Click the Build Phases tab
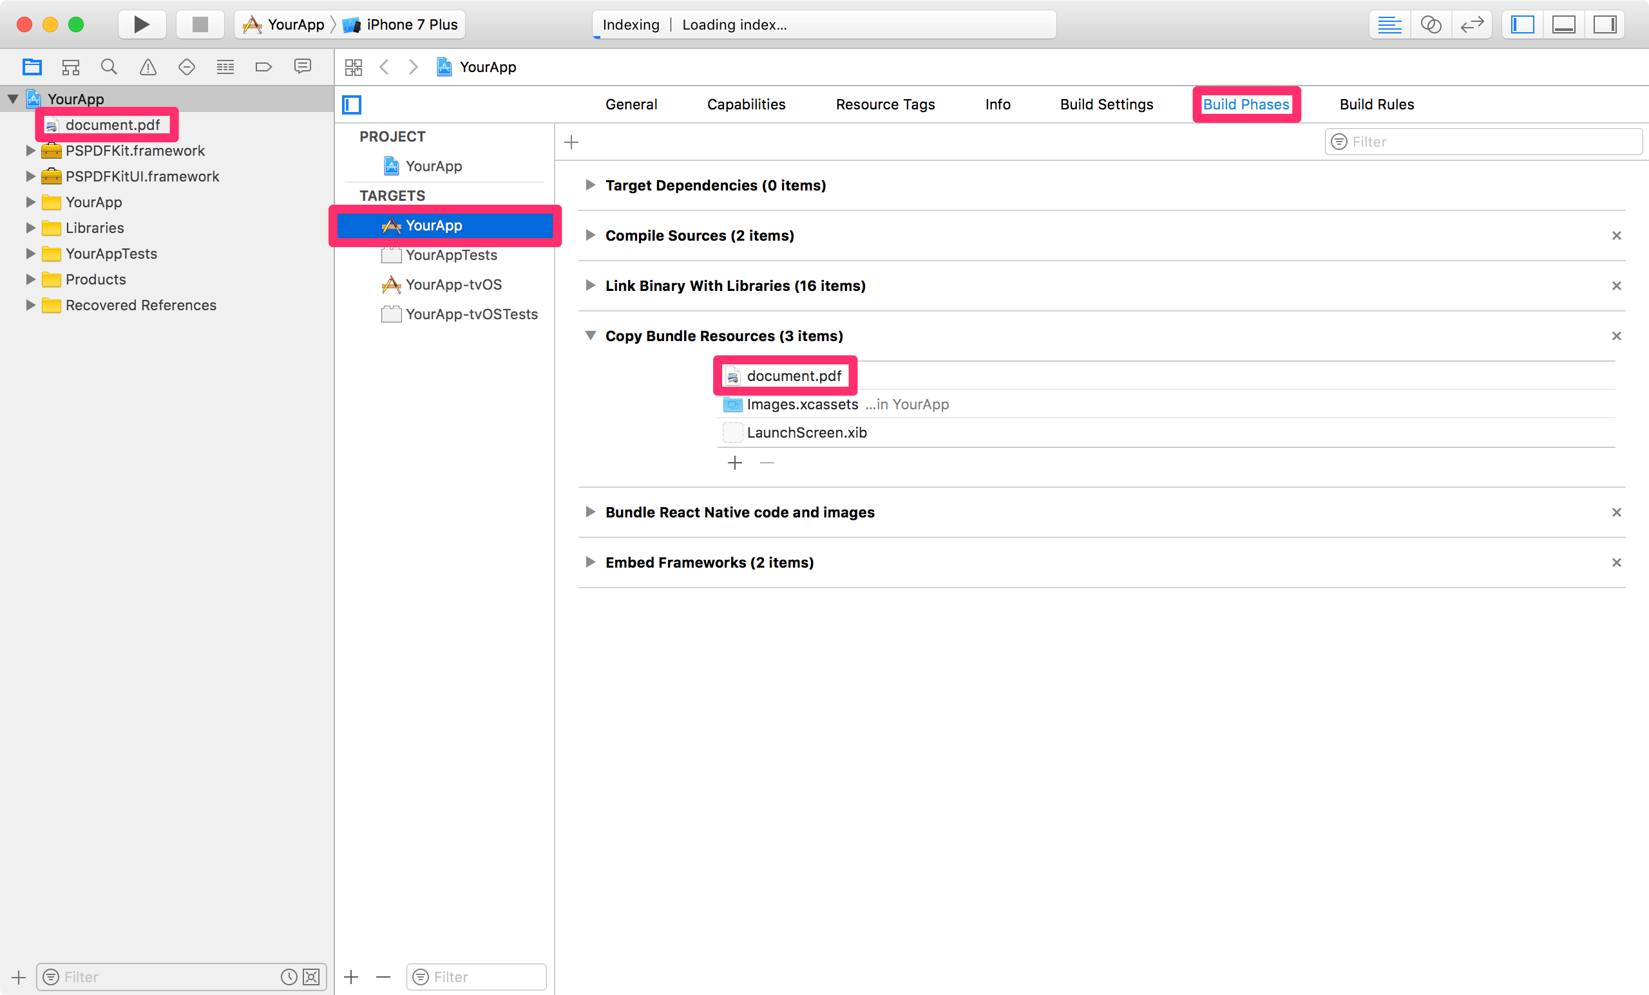The width and height of the screenshot is (1649, 995). [1246, 104]
